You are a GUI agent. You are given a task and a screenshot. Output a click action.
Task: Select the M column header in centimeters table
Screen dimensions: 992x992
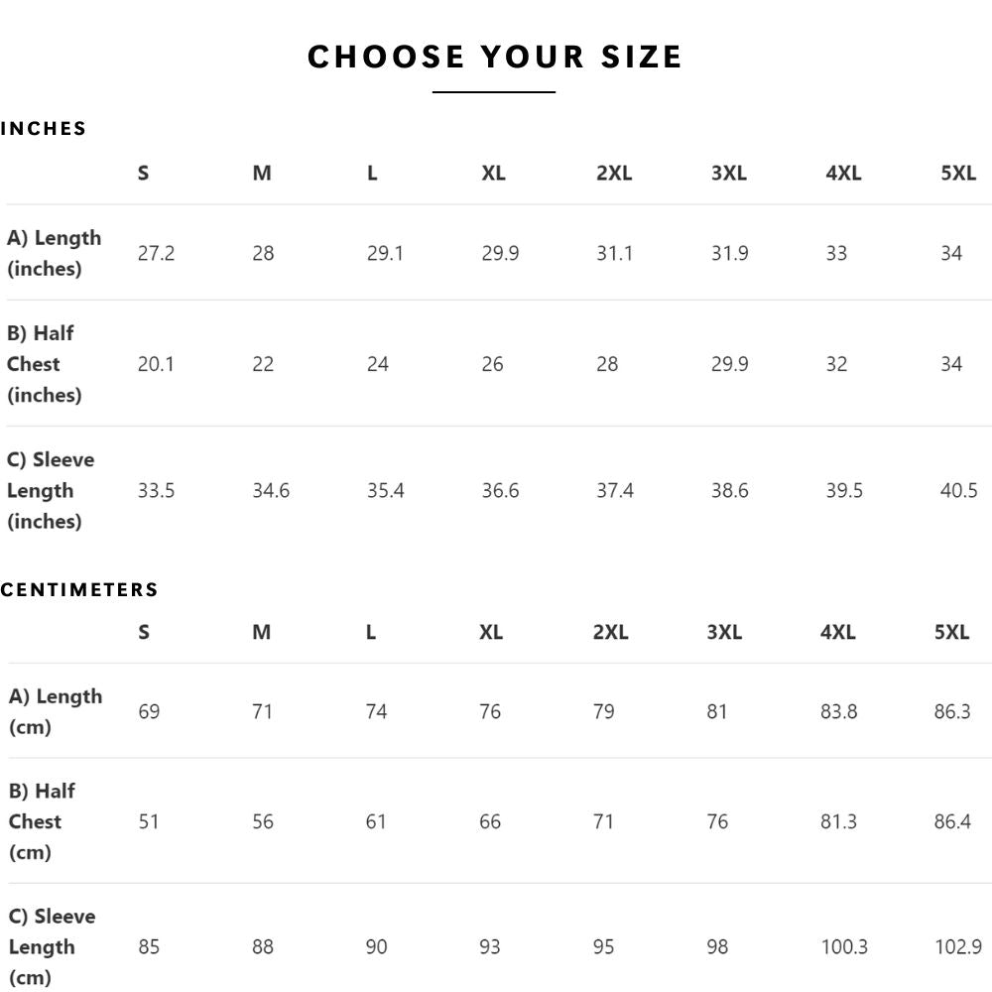pos(261,632)
